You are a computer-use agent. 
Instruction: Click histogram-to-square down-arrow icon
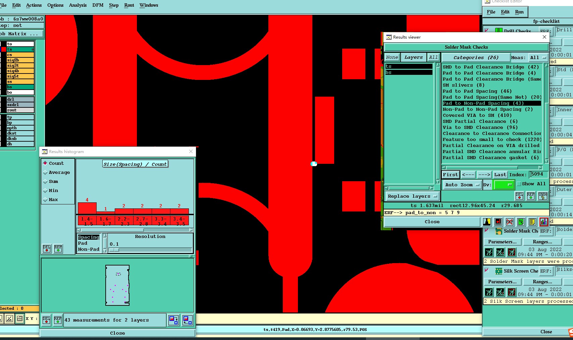tap(173, 320)
